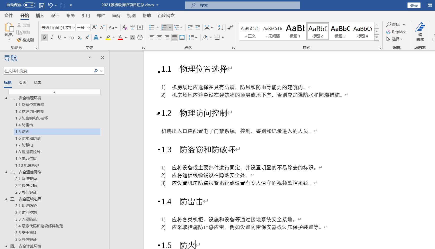Shrink font size with smaller A icon
Image resolution: width=435 pixels, height=249 pixels.
102,27
